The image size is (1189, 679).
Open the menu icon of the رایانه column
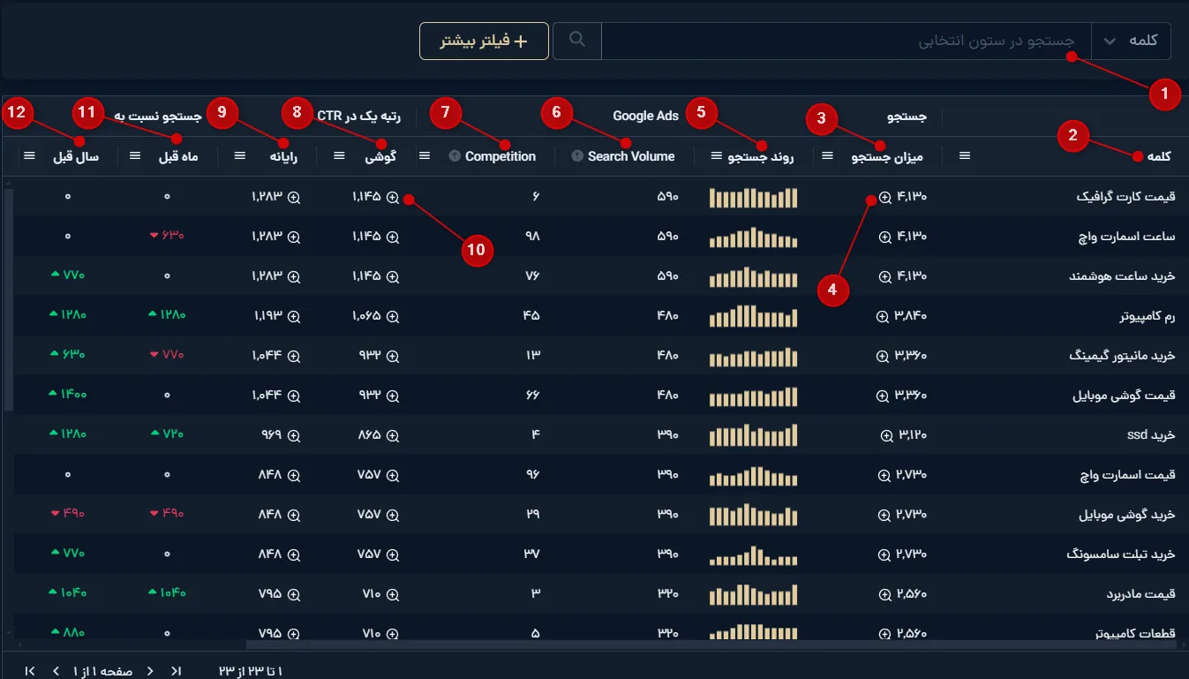(240, 156)
